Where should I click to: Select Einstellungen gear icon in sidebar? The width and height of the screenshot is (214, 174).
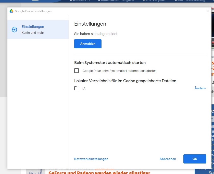[x=14, y=30]
